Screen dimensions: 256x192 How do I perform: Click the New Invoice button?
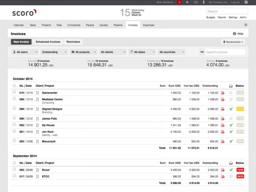tap(21, 42)
